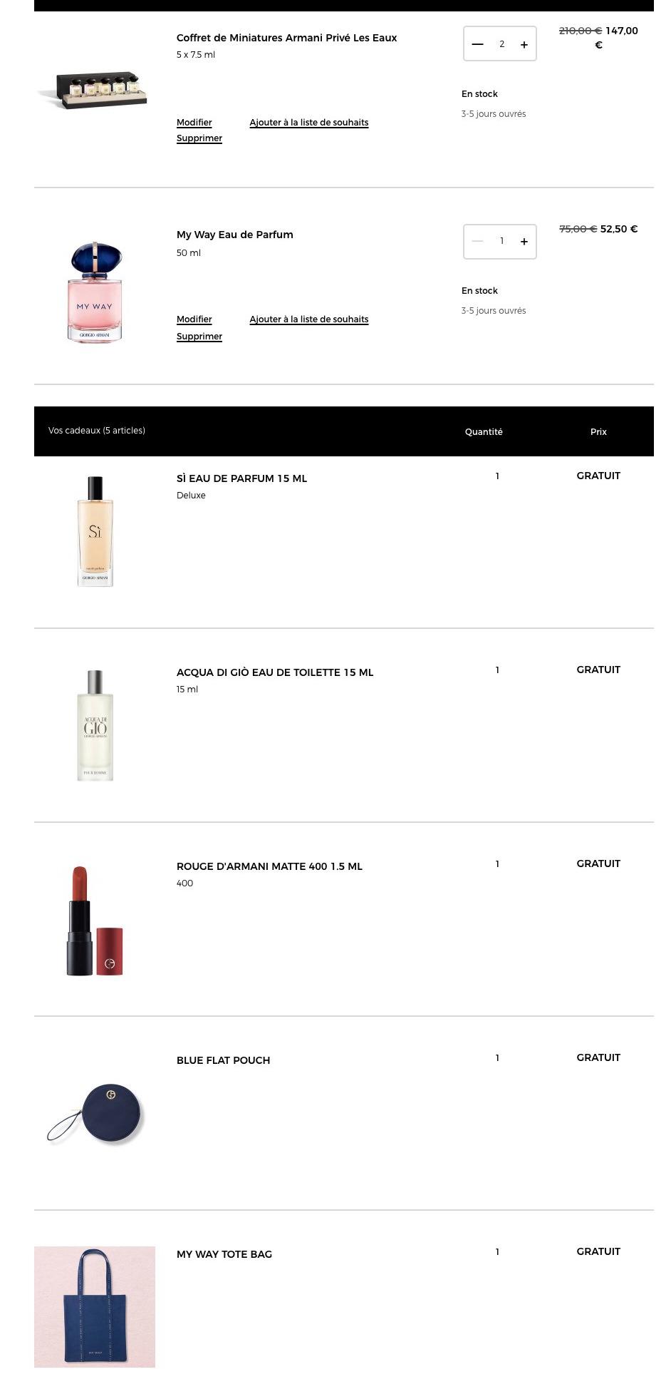The width and height of the screenshot is (671, 1399).
Task: Click the quantity field for Coffret de Miniatures
Action: (501, 44)
